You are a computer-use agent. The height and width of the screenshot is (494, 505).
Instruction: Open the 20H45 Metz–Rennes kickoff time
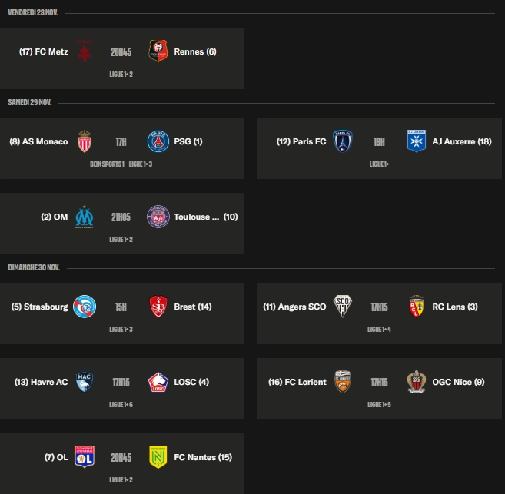tap(121, 51)
